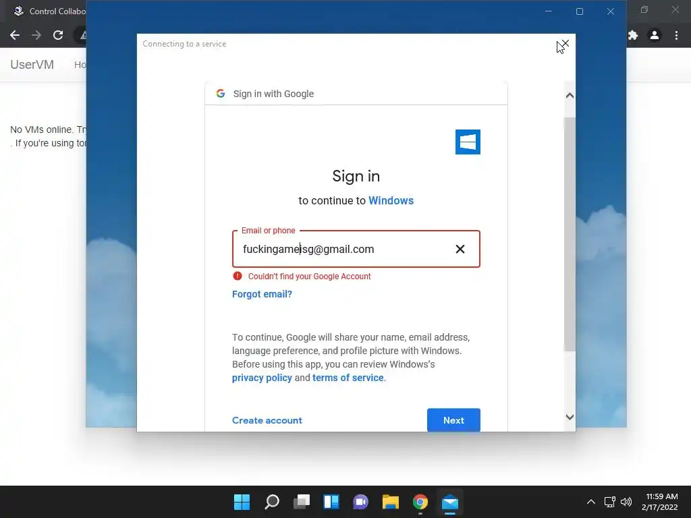Click the Sign in heading
This screenshot has width=691, height=518.
(x=356, y=176)
